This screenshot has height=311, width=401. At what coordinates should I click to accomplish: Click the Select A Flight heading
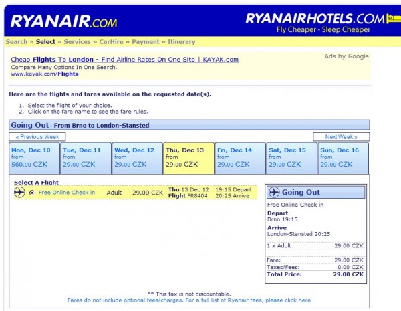(x=36, y=182)
